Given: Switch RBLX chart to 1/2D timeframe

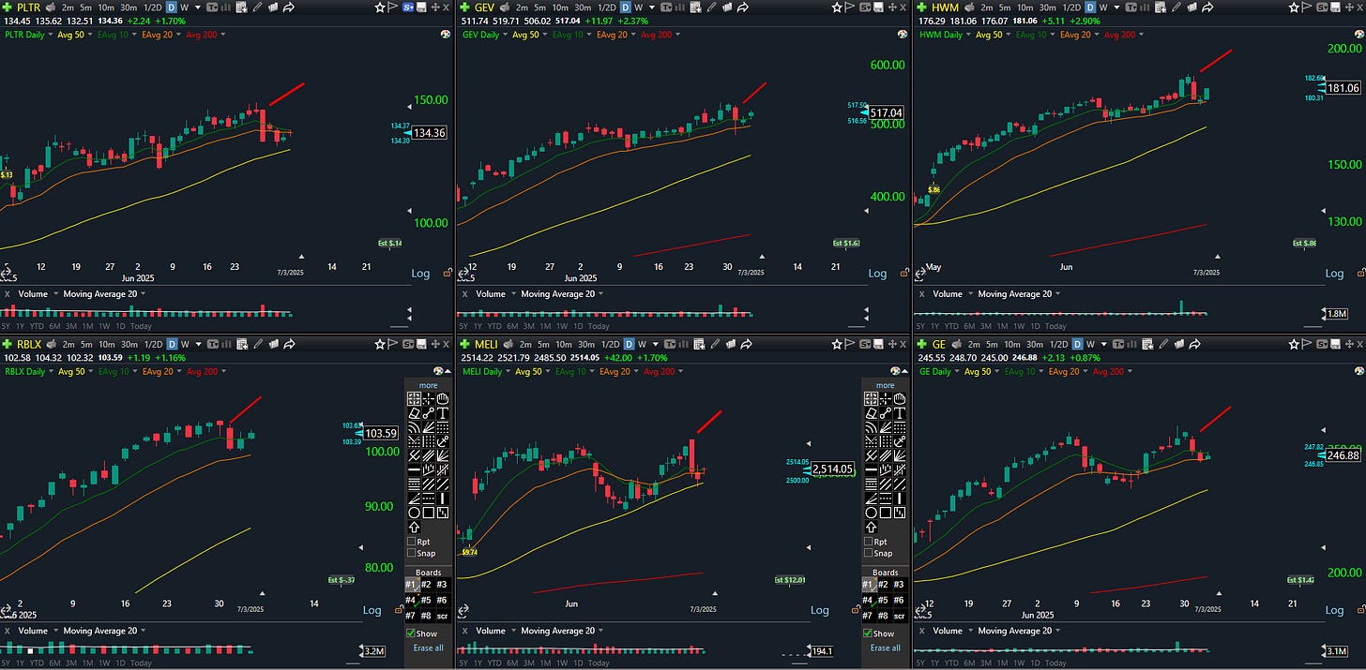Looking at the screenshot, I should [x=152, y=344].
